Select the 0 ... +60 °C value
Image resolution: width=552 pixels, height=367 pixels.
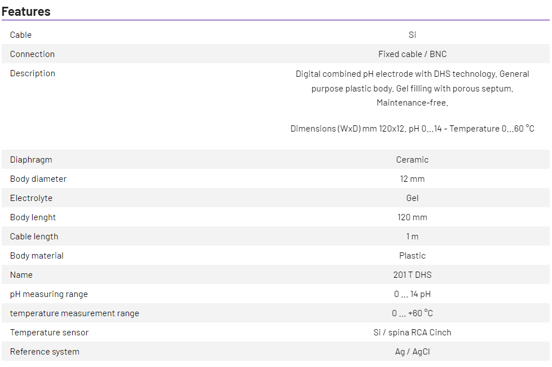(412, 313)
